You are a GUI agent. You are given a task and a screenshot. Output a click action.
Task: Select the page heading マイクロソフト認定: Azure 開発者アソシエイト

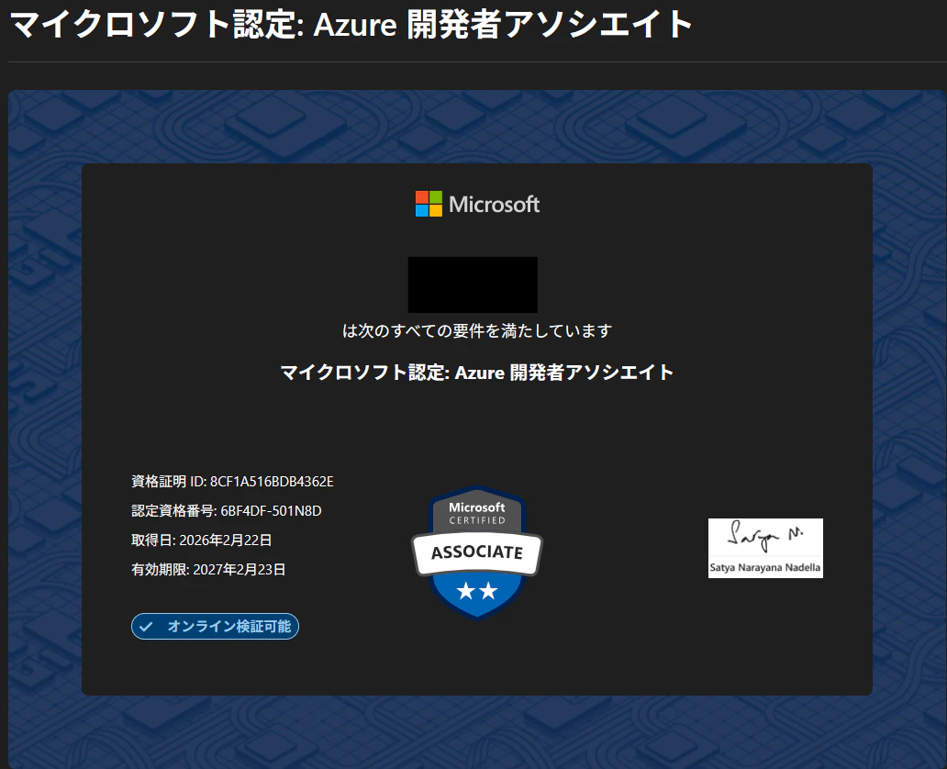[351, 26]
